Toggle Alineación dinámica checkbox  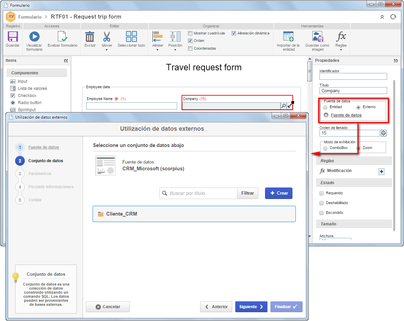[234, 33]
